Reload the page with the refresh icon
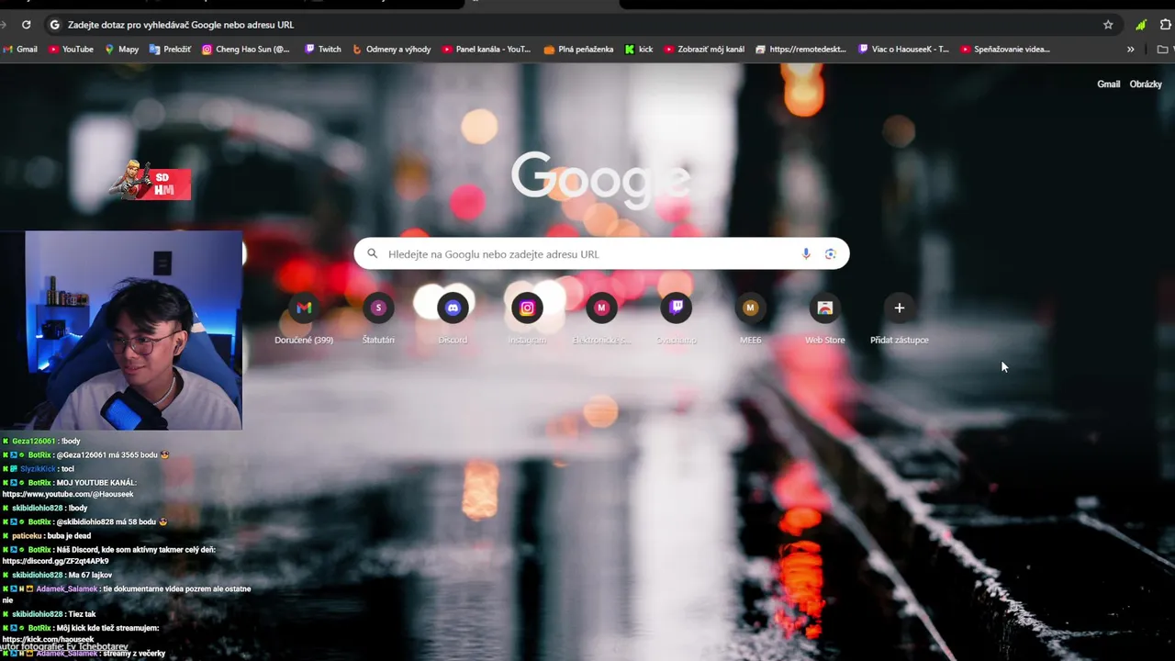Viewport: 1175px width, 661px height. coord(26,25)
